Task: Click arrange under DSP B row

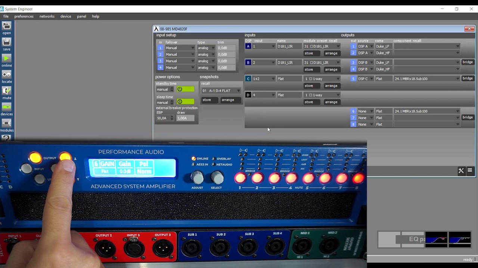Action: [331, 70]
